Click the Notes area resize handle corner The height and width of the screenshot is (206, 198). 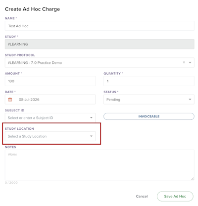pyautogui.click(x=193, y=178)
